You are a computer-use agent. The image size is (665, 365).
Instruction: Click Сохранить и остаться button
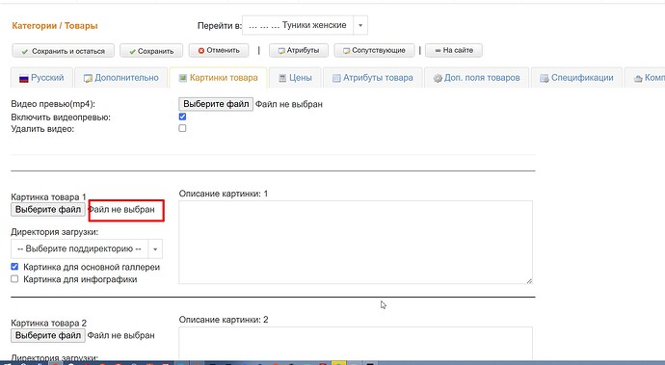[64, 51]
